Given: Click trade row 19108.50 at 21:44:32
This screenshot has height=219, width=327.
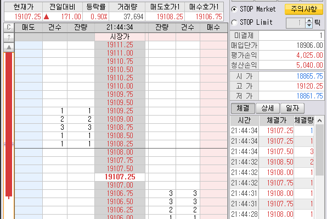Looking at the screenshot, I should click(x=272, y=162).
